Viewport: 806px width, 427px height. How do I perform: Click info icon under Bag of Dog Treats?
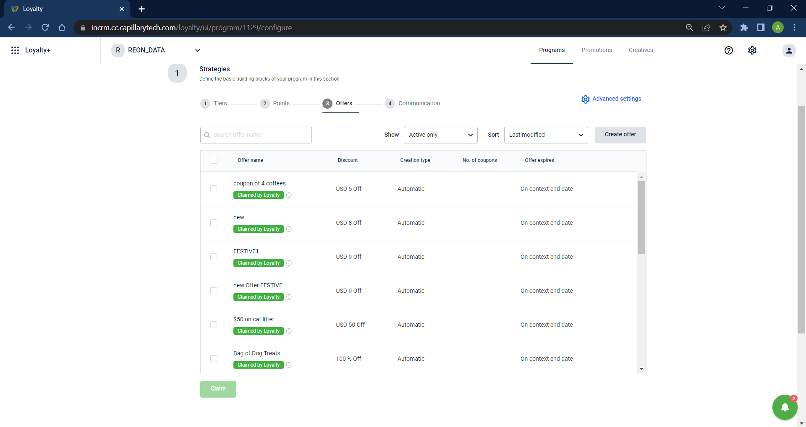[x=289, y=365]
